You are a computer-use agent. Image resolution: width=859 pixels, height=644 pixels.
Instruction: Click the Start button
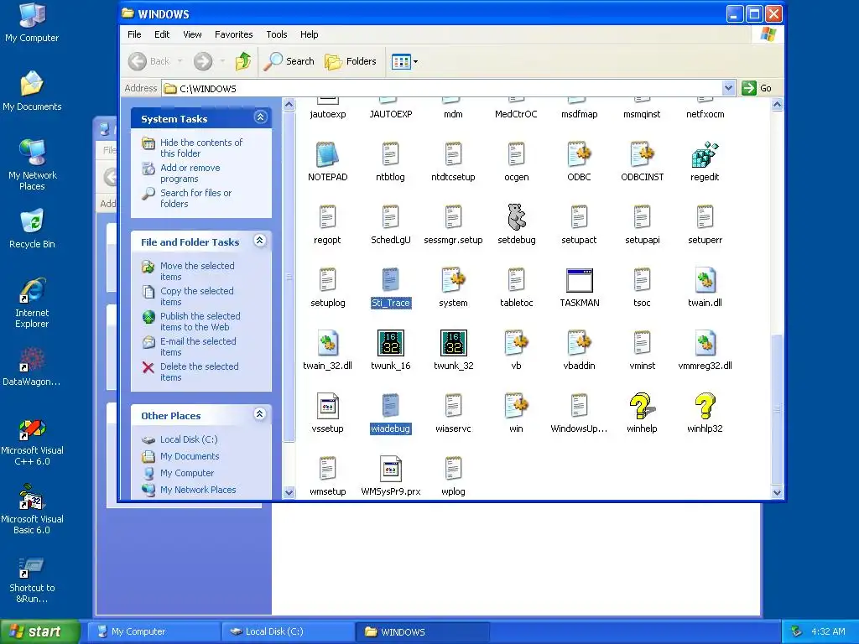point(40,631)
